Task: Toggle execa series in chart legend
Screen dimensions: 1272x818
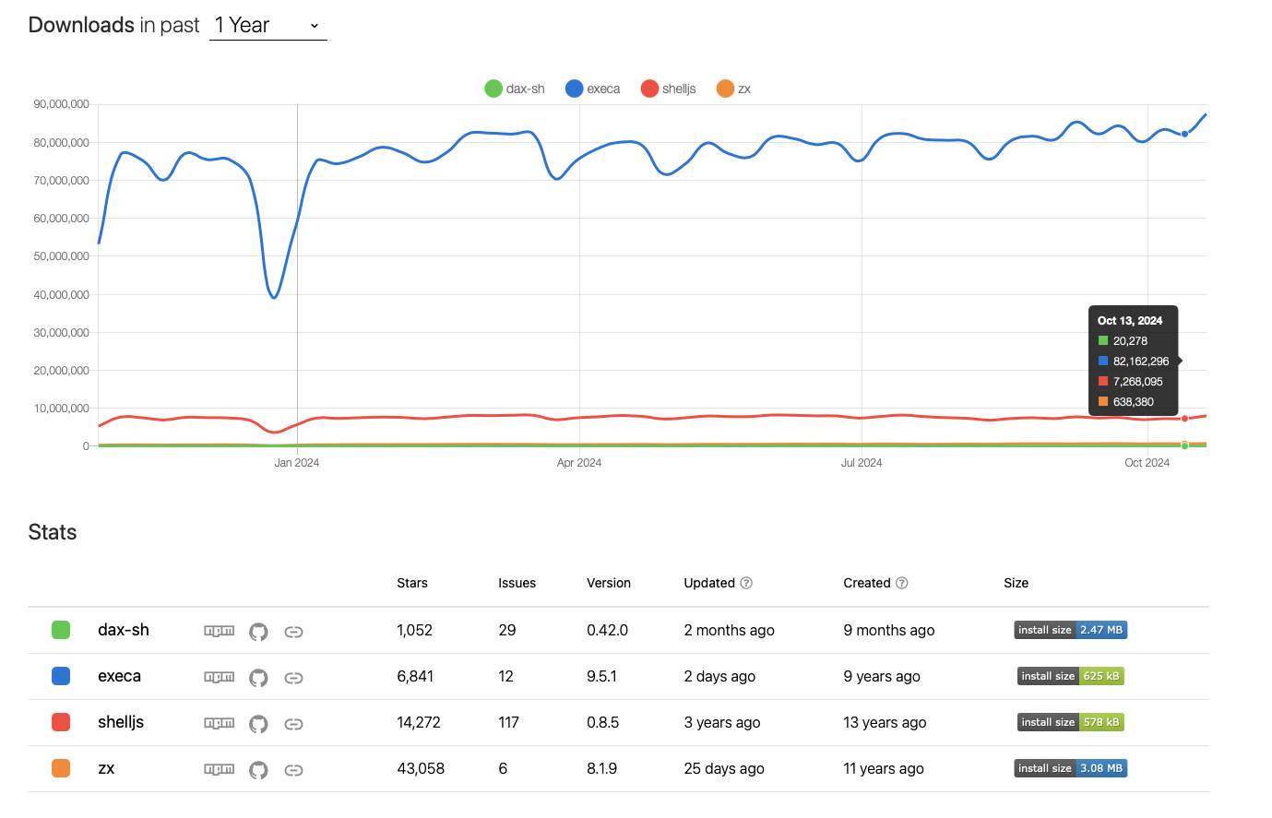Action: coord(592,89)
